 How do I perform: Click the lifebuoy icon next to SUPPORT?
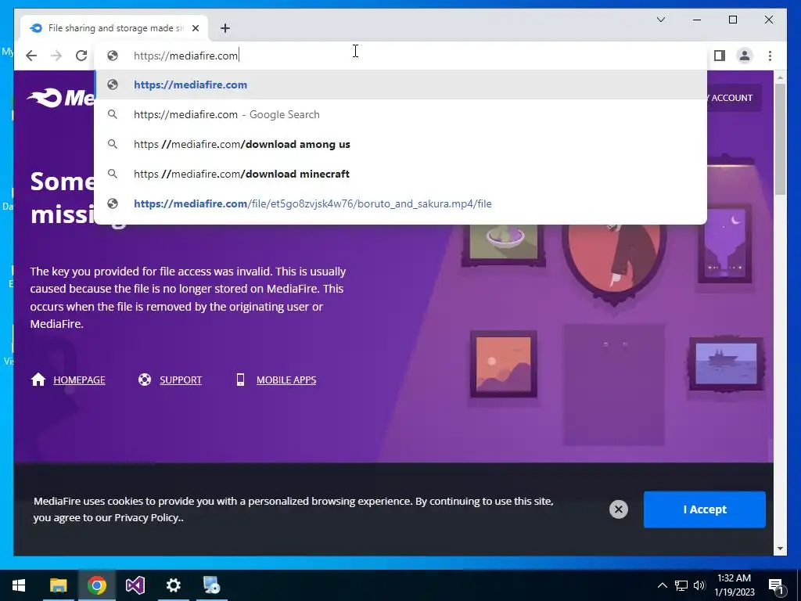pyautogui.click(x=145, y=380)
